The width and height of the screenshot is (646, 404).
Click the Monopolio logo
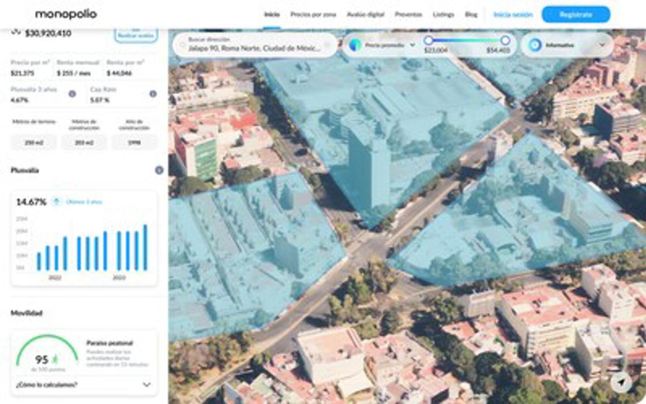click(x=66, y=14)
